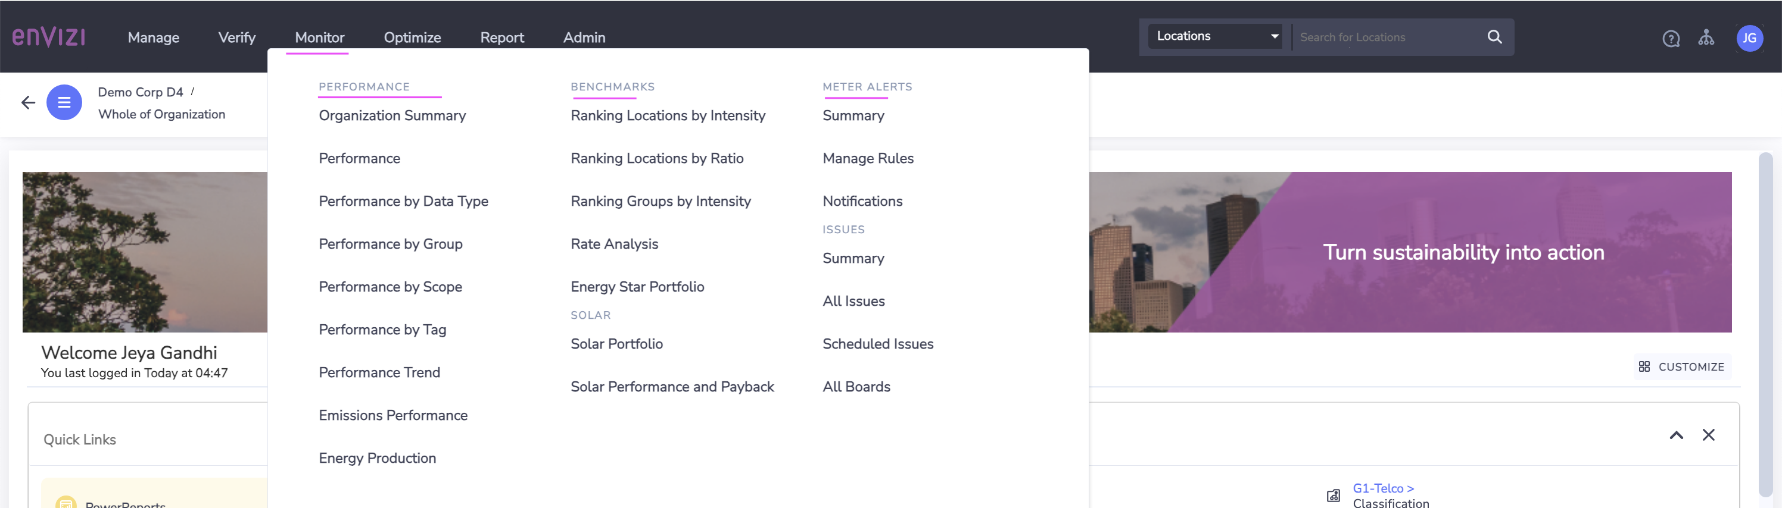Close the panel with the X icon

click(1708, 435)
